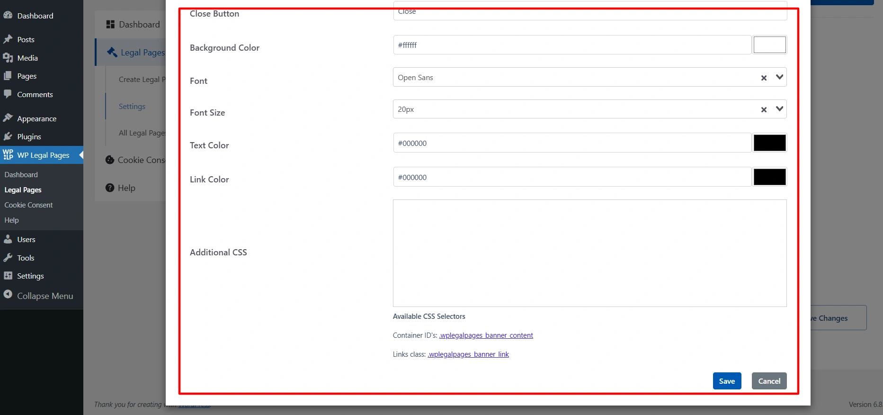Click the Posts pin icon

[x=8, y=39]
